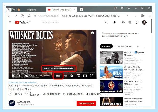Click the #BluesMusic hashtag

(13, 83)
